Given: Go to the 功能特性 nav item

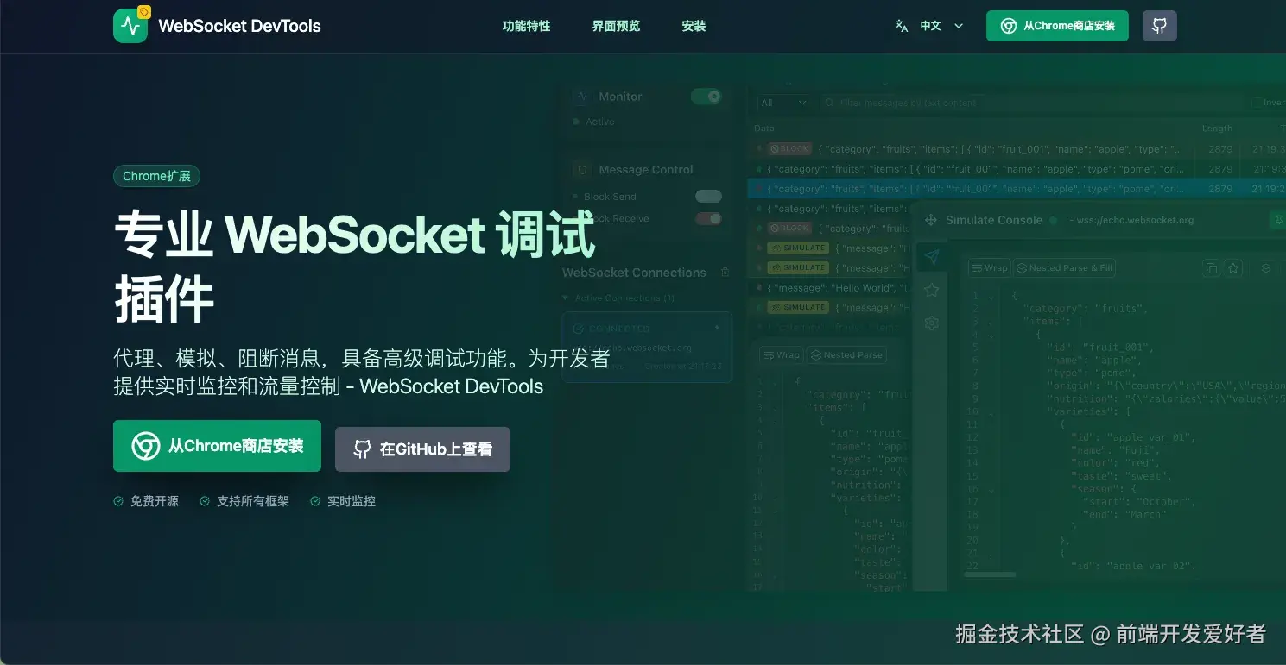Looking at the screenshot, I should click(x=526, y=26).
